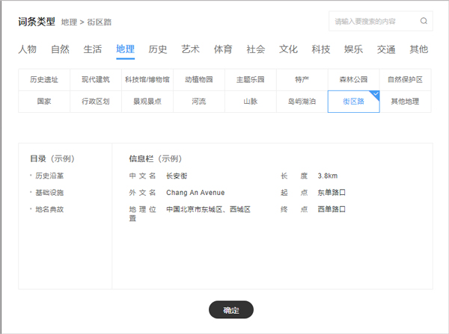Deselect the checked 街区路 option
Screen dimensions: 449x334
tap(353, 101)
